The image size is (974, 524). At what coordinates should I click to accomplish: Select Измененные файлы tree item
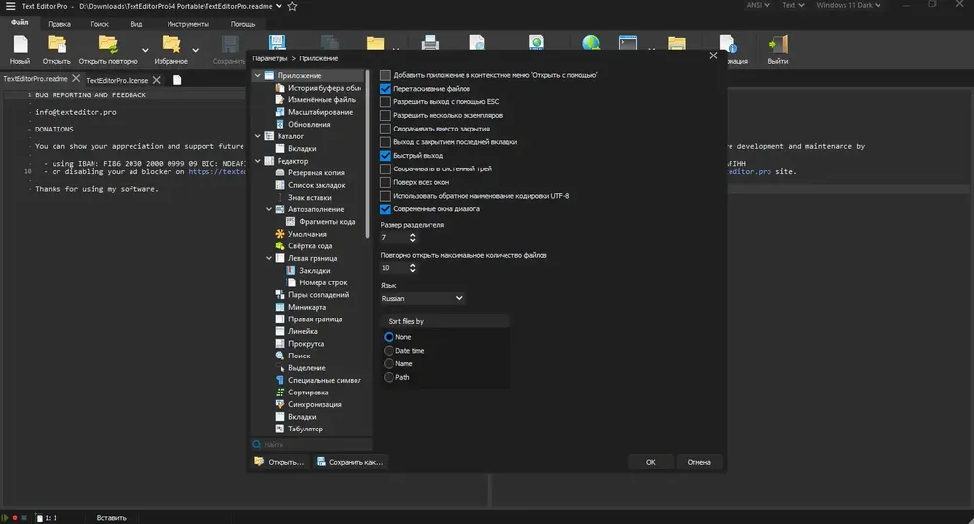316,99
